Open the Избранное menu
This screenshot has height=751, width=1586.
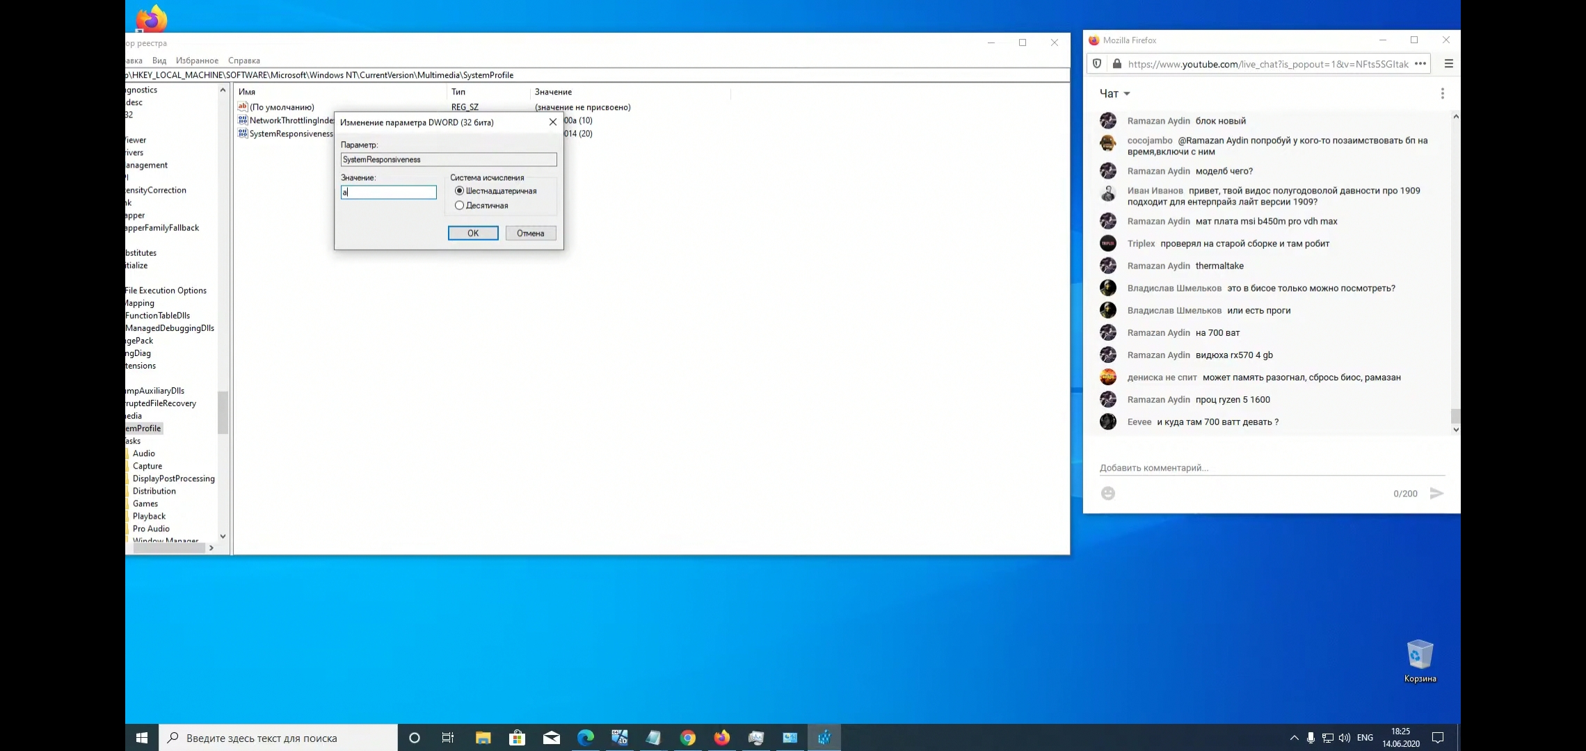pyautogui.click(x=197, y=60)
